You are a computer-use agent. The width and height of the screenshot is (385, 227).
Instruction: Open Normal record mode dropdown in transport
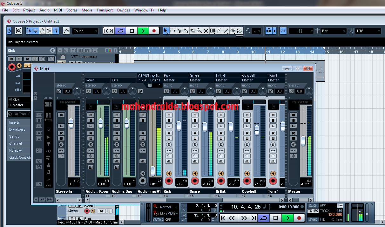coord(165,207)
